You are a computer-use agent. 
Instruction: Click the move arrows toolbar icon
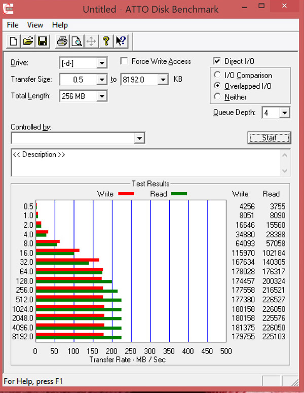(x=91, y=42)
